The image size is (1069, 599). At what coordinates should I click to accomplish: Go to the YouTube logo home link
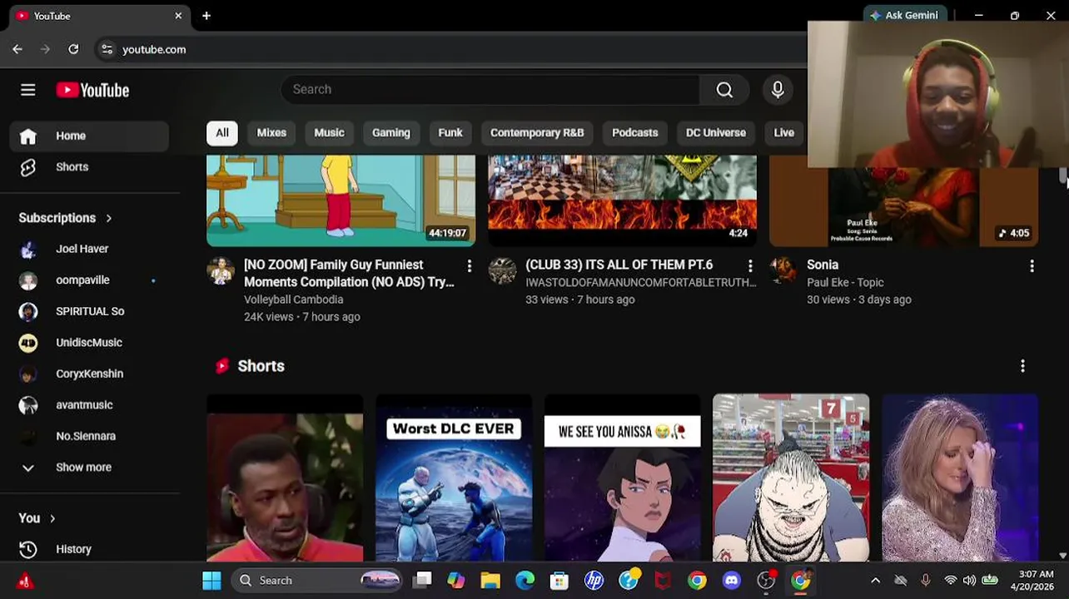(x=92, y=90)
